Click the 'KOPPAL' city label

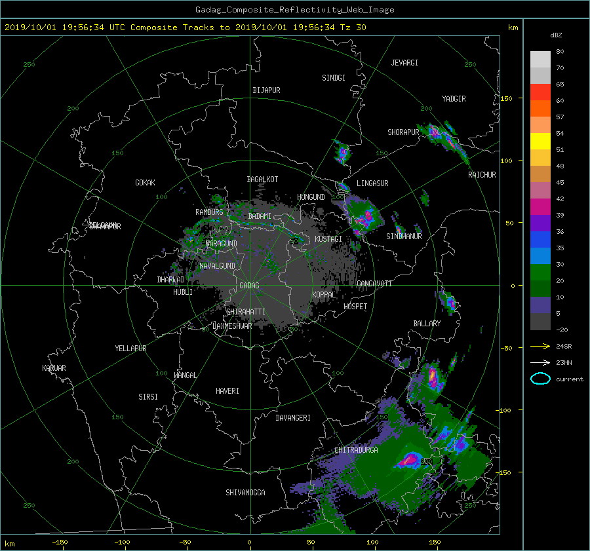point(324,295)
